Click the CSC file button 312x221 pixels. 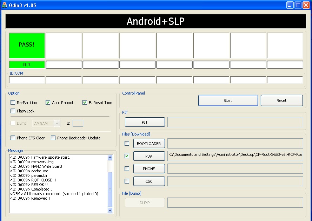(149, 181)
